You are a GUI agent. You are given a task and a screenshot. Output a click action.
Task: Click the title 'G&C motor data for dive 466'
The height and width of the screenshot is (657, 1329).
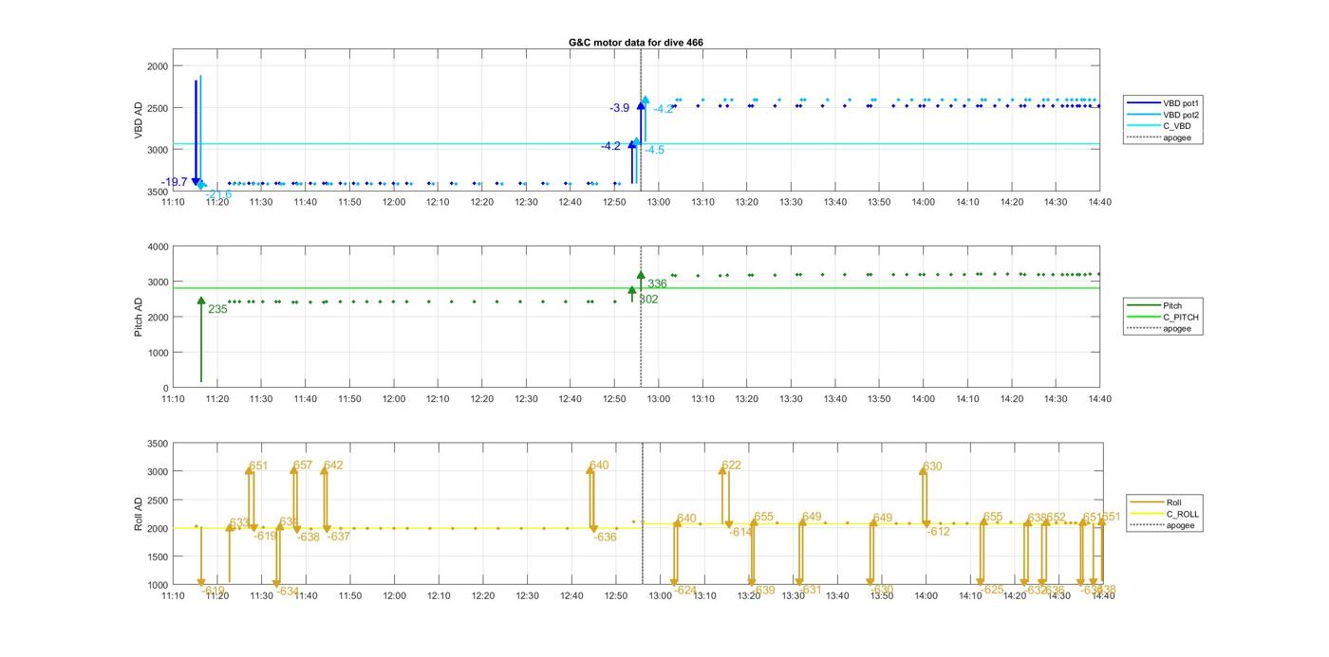pyautogui.click(x=635, y=43)
